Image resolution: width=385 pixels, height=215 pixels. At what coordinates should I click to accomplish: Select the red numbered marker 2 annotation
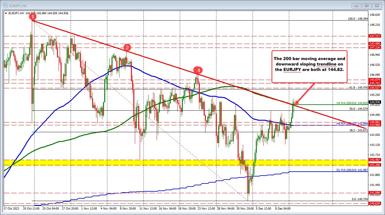127,47
